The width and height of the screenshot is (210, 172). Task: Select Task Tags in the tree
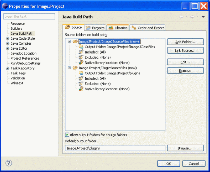coord(18,73)
